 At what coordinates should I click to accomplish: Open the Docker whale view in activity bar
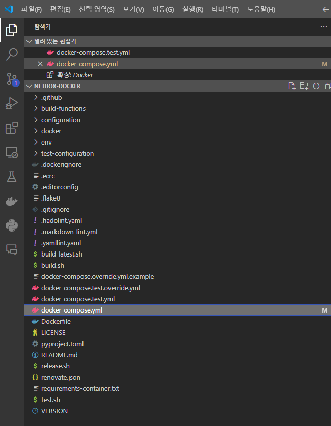point(11,202)
